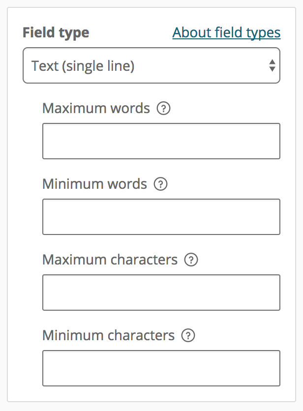303x411 pixels.
Task: Open the Maximum words help tooltip
Action: pyautogui.click(x=163, y=108)
